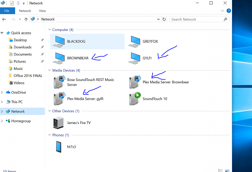The image size is (252, 172).
Task: Select the James's Fire TV device icon
Action: [x=58, y=123]
